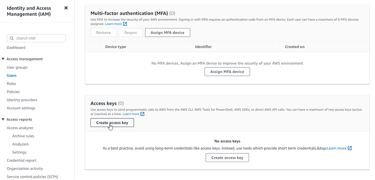Click Assign MFA device in empty table
This screenshot has height=180, width=375.
(x=227, y=72)
